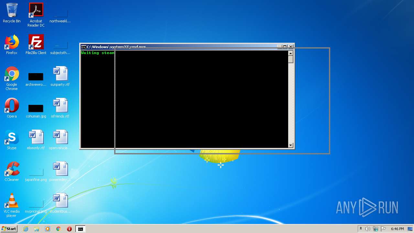Screen dimensions: 414x233
Task: Open Action Center flag icon
Action: click(x=383, y=229)
